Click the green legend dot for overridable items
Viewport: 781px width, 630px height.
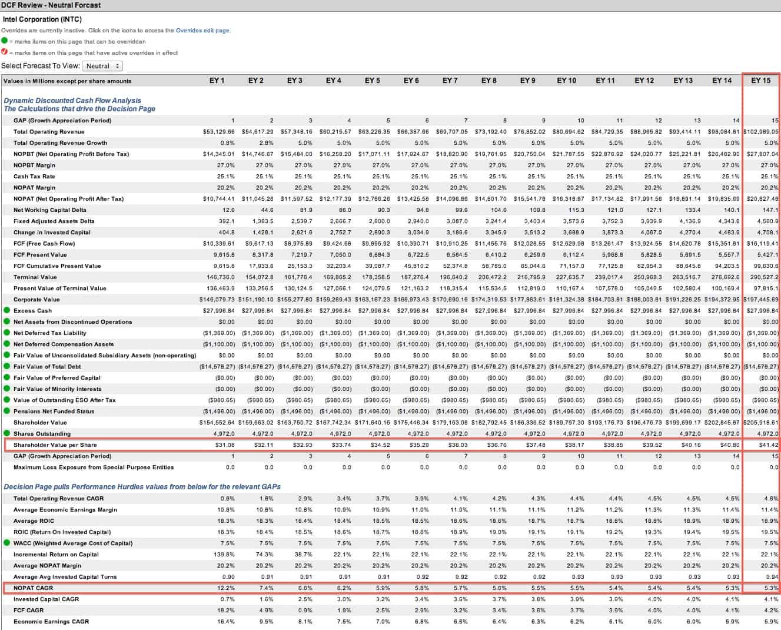coord(5,41)
